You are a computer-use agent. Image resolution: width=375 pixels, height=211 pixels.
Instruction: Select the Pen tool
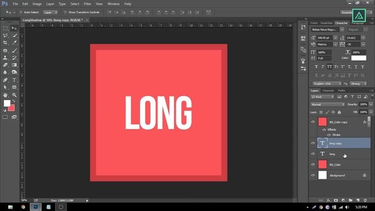[x=5, y=80]
